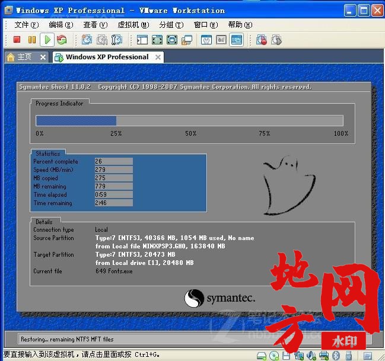
Task: Click the Time remaining value 2:46
Action: tap(114, 203)
